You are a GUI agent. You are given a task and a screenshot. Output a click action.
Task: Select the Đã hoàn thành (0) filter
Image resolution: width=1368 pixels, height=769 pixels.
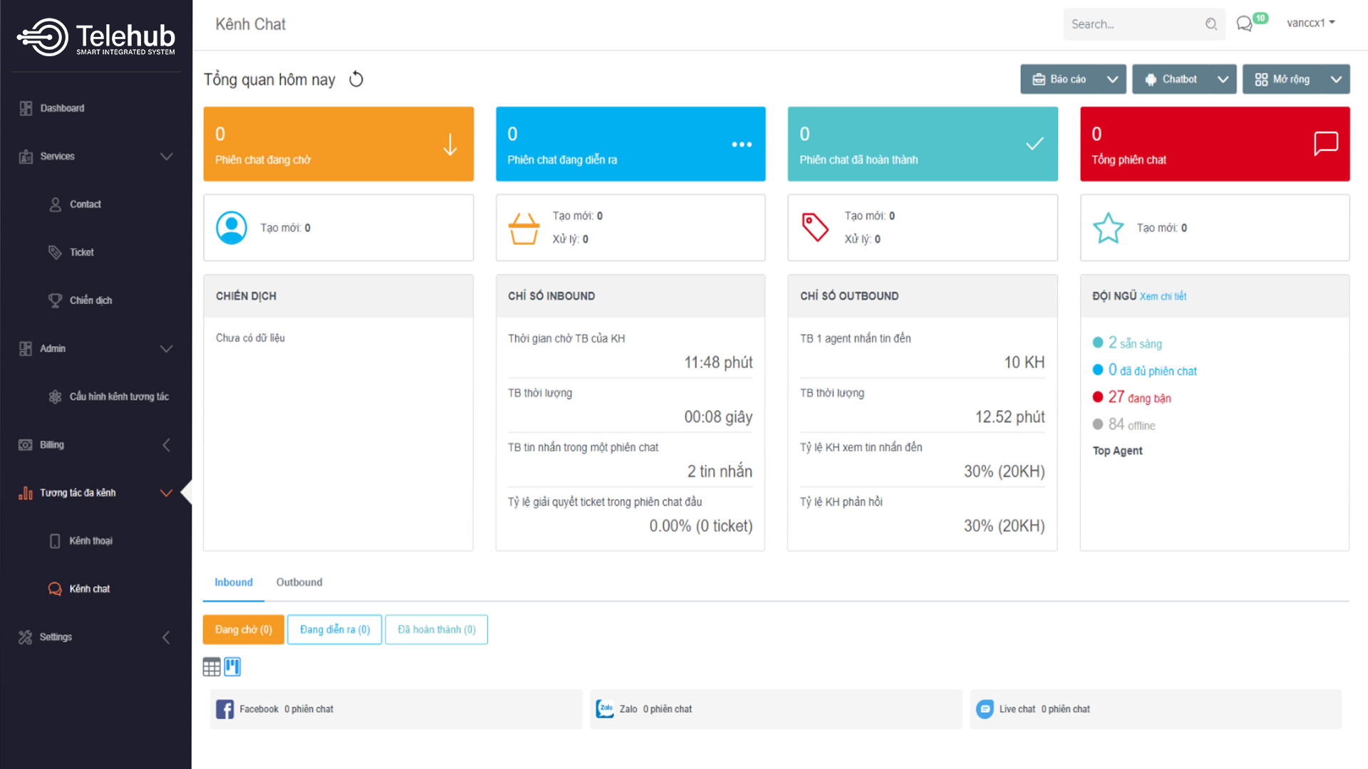(x=436, y=629)
